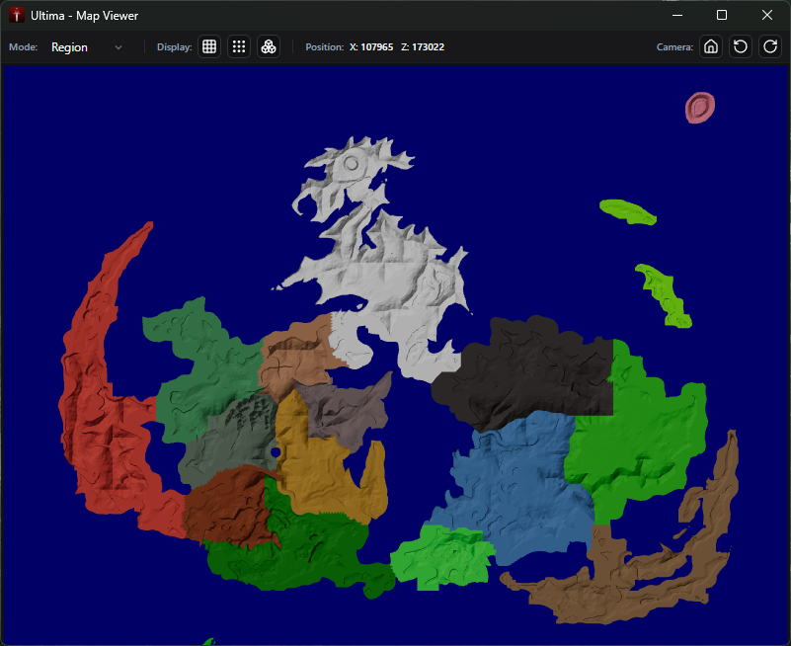Minimize the Map Viewer window

pos(677,15)
